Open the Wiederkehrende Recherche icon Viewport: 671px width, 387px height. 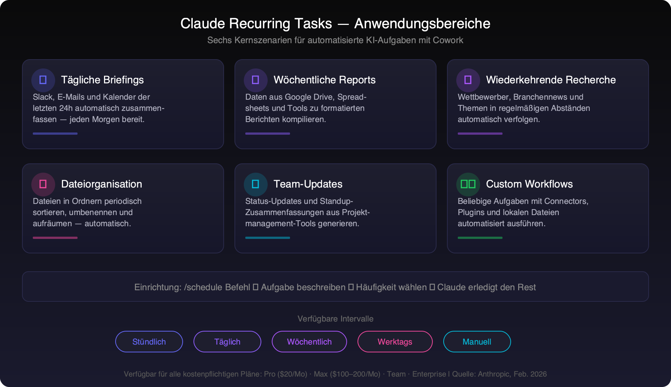468,80
